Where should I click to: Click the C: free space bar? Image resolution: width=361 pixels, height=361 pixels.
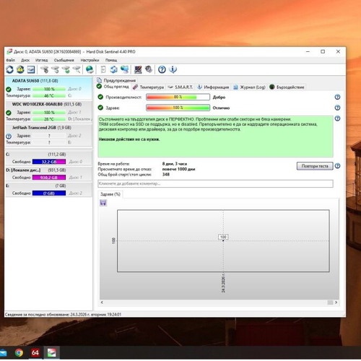[x=49, y=162]
